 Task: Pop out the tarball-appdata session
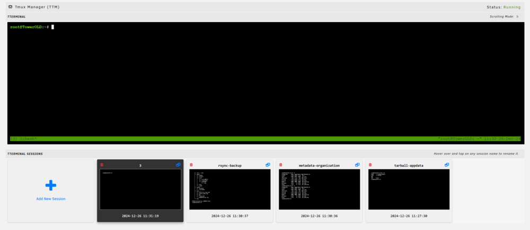447,164
